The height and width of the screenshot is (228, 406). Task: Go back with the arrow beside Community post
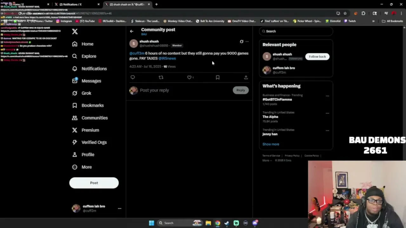pos(132,31)
